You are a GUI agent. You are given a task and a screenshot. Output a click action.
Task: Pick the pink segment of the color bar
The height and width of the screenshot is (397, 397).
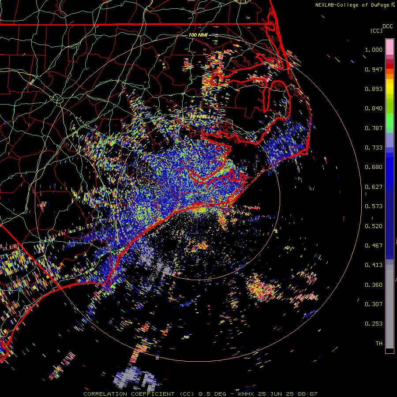pyautogui.click(x=390, y=47)
